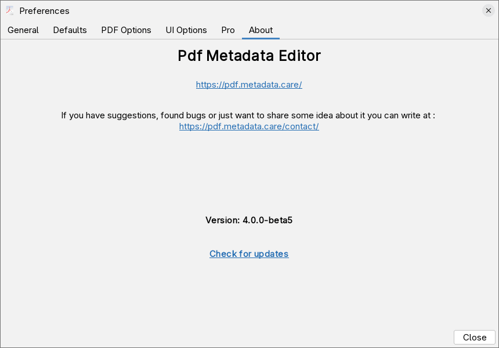Select the PDF Options tab
This screenshot has width=499, height=348.
(126, 30)
